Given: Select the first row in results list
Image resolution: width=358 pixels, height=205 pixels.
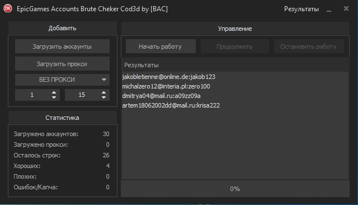Looking at the screenshot, I should click(x=235, y=77).
